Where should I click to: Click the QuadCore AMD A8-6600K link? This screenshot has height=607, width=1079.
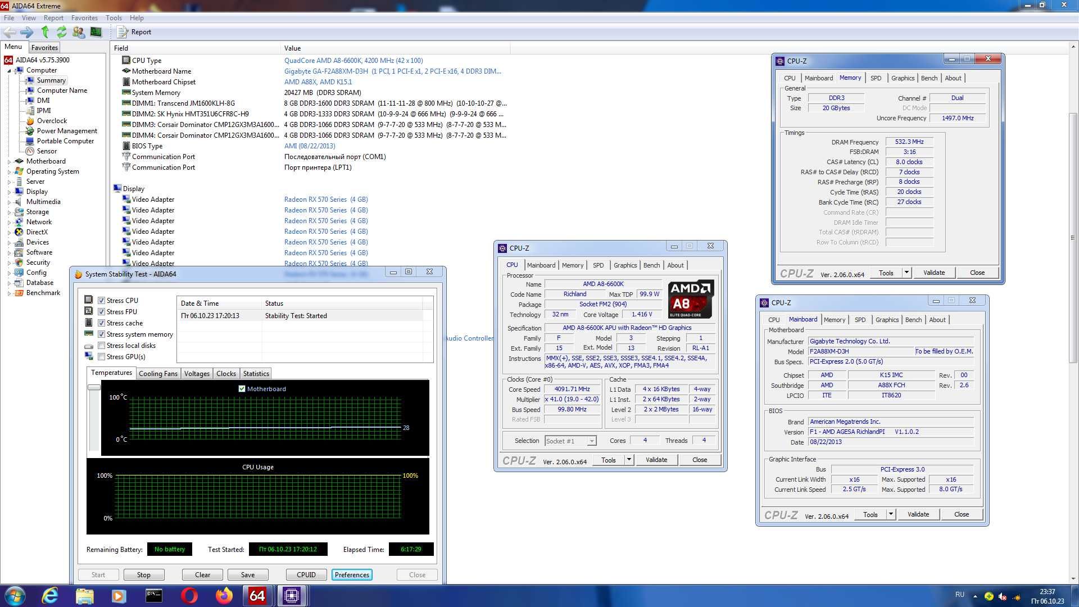353,60
